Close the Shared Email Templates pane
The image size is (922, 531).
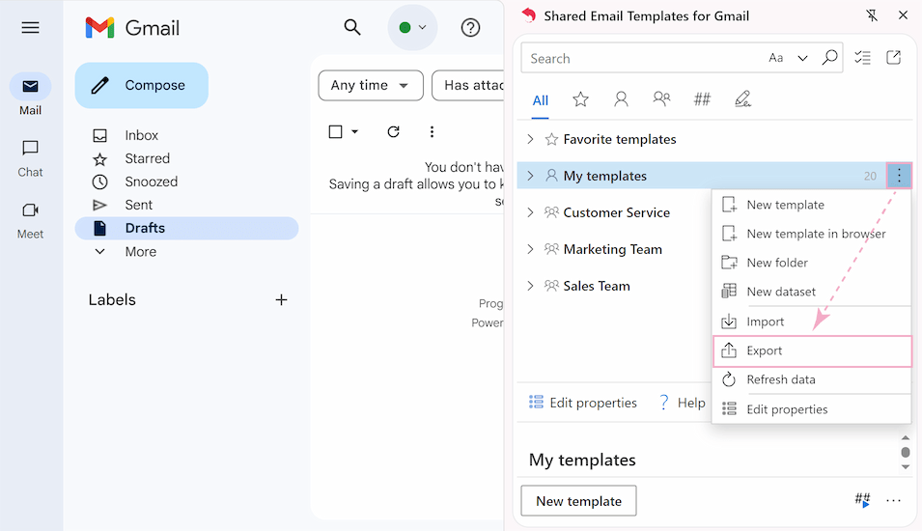tap(904, 15)
